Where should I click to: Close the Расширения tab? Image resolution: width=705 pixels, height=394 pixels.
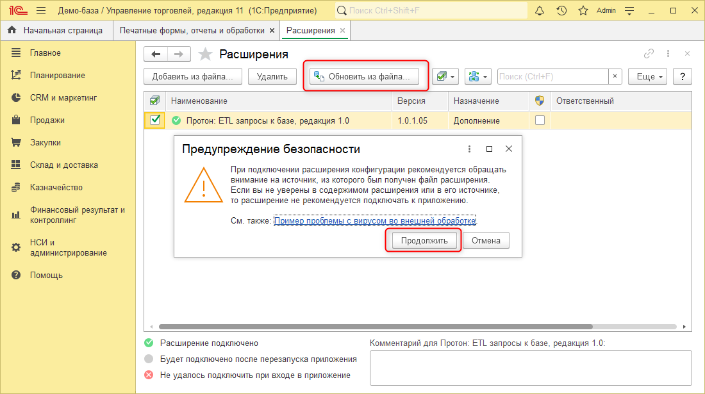point(343,31)
